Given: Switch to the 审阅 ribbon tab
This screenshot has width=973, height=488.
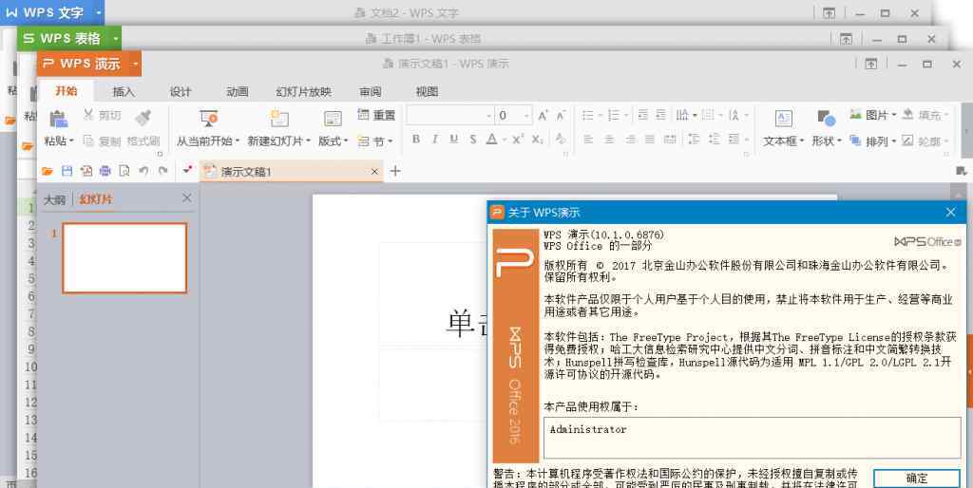Looking at the screenshot, I should [371, 92].
